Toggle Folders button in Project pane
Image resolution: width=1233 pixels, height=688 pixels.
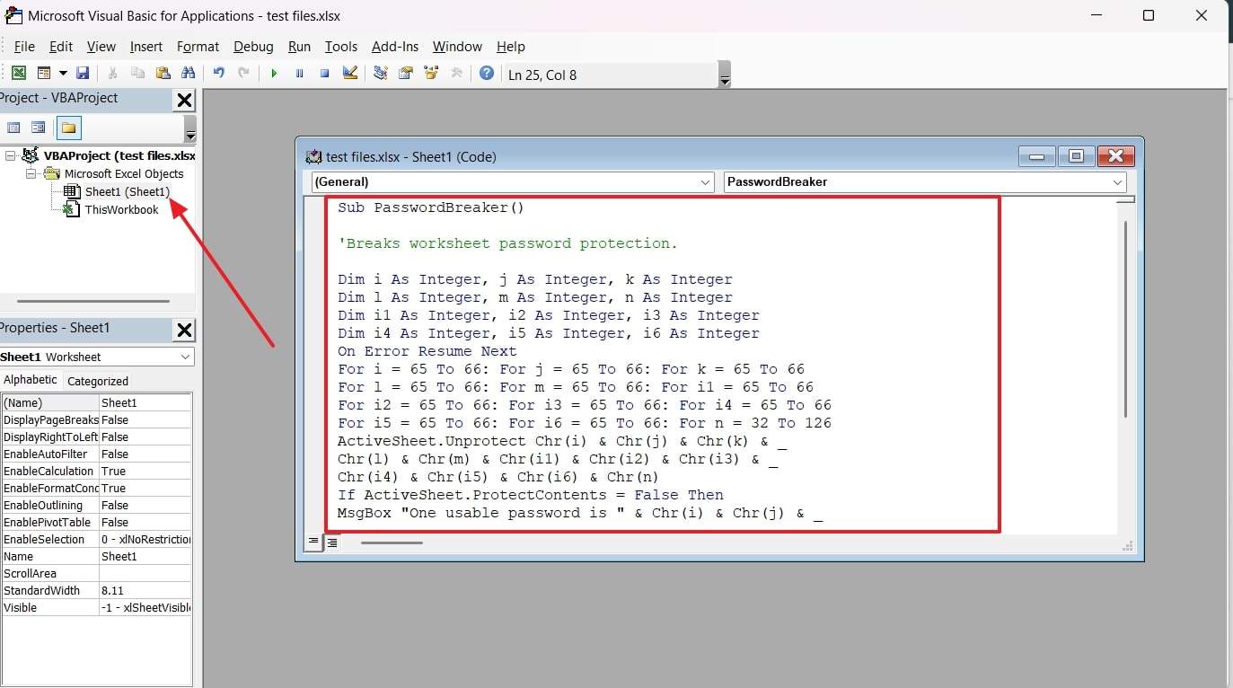(69, 128)
